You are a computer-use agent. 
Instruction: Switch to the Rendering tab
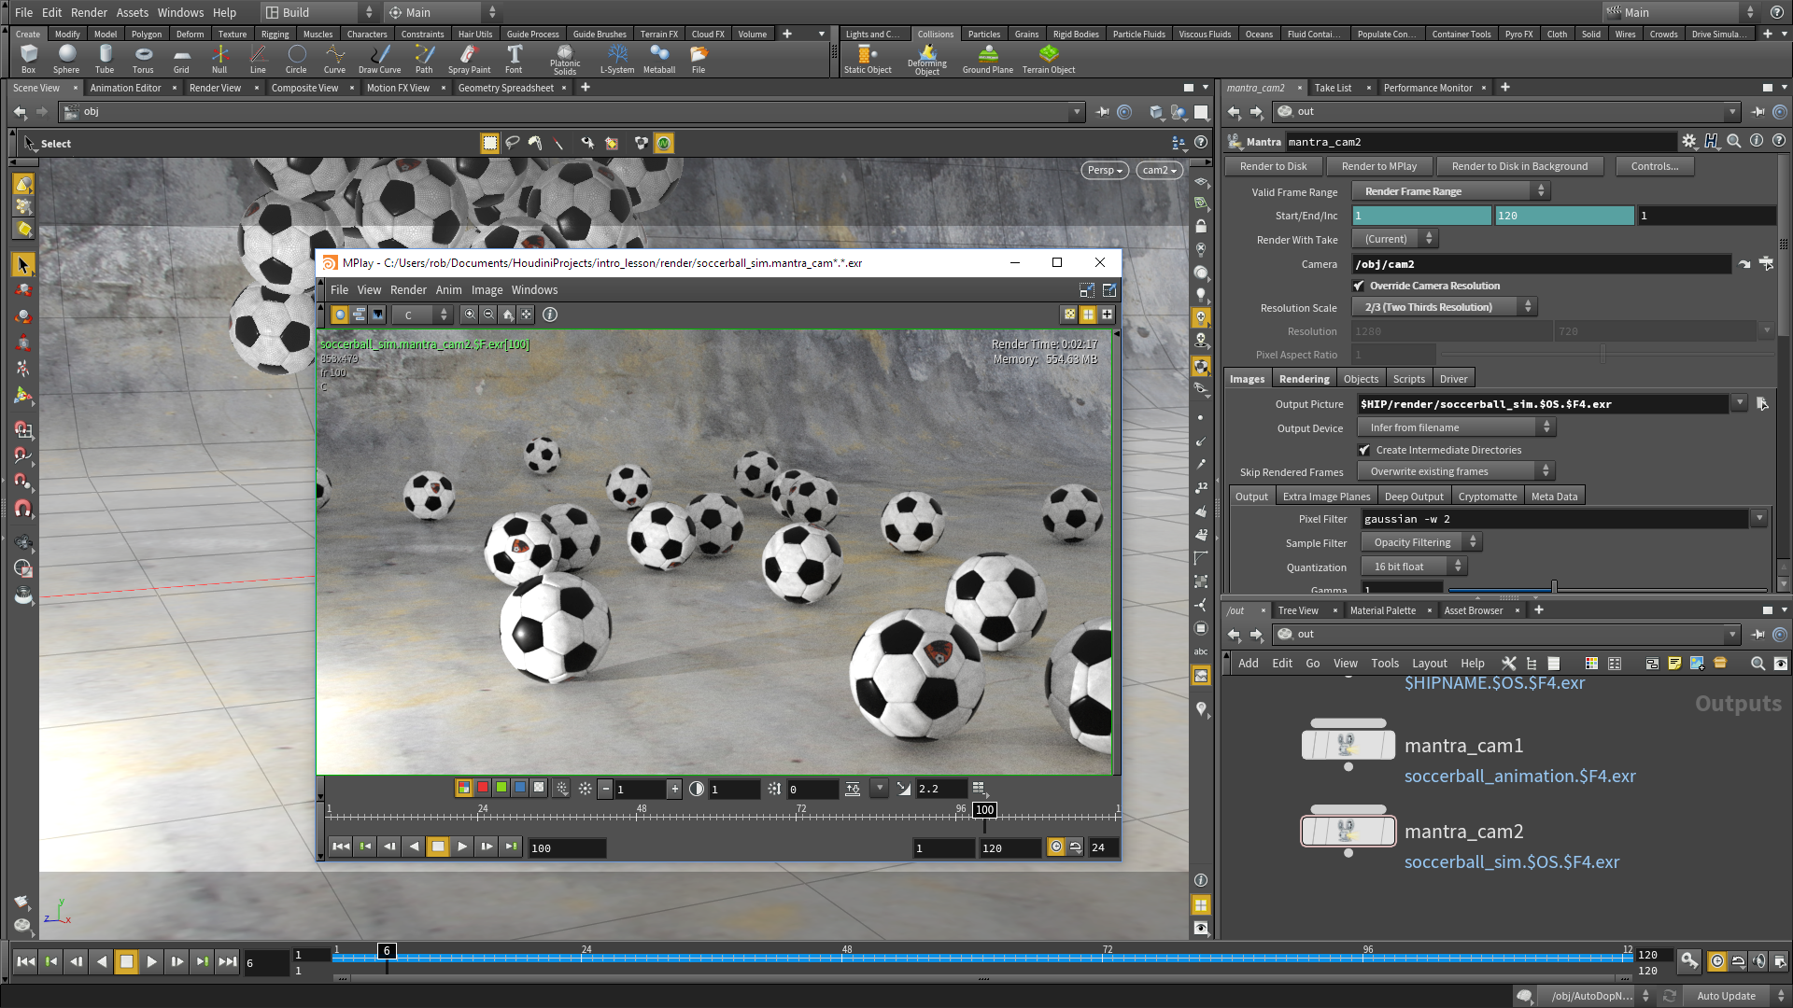coord(1304,379)
